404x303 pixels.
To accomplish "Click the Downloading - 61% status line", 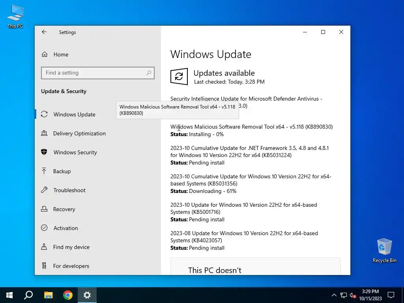I will (x=203, y=191).
